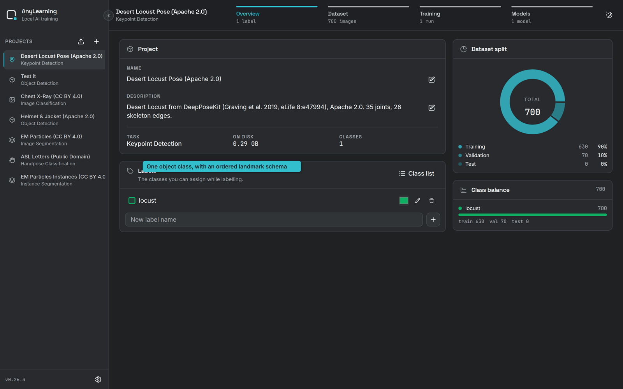623x389 pixels.
Task: Click the v0.26.3 version text
Action: [x=15, y=380]
